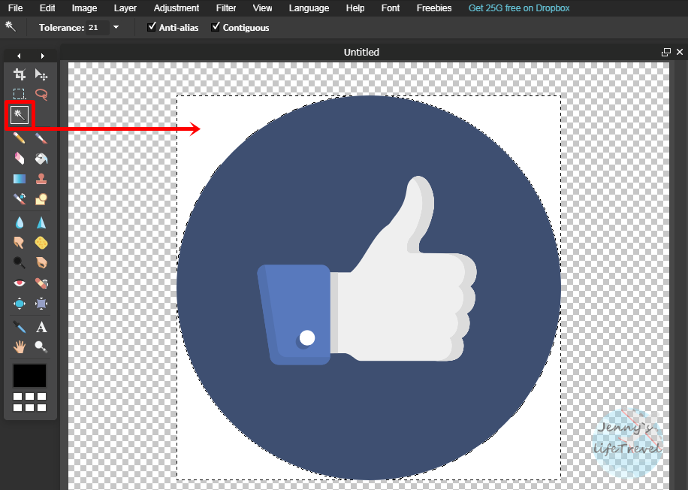Open the Font menu

coord(391,8)
